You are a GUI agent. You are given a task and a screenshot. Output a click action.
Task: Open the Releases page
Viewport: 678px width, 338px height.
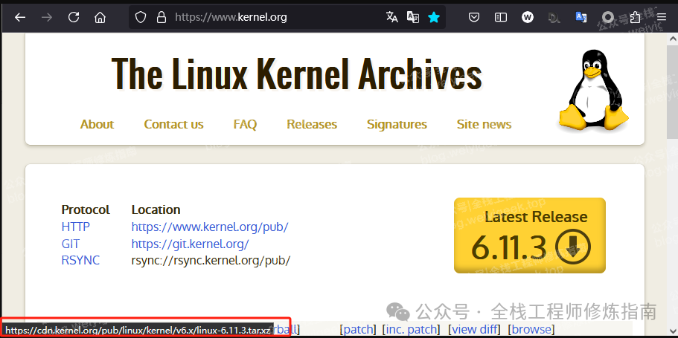click(312, 124)
